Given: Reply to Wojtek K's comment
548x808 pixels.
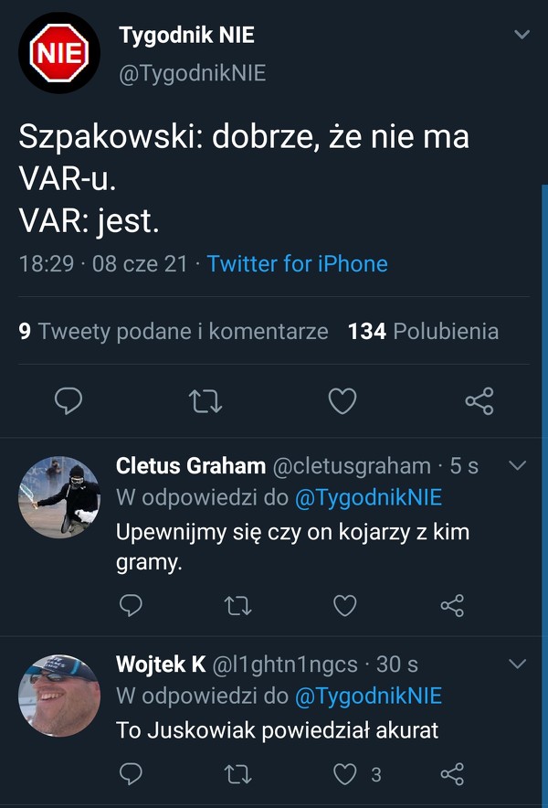Looking at the screenshot, I should point(131,775).
